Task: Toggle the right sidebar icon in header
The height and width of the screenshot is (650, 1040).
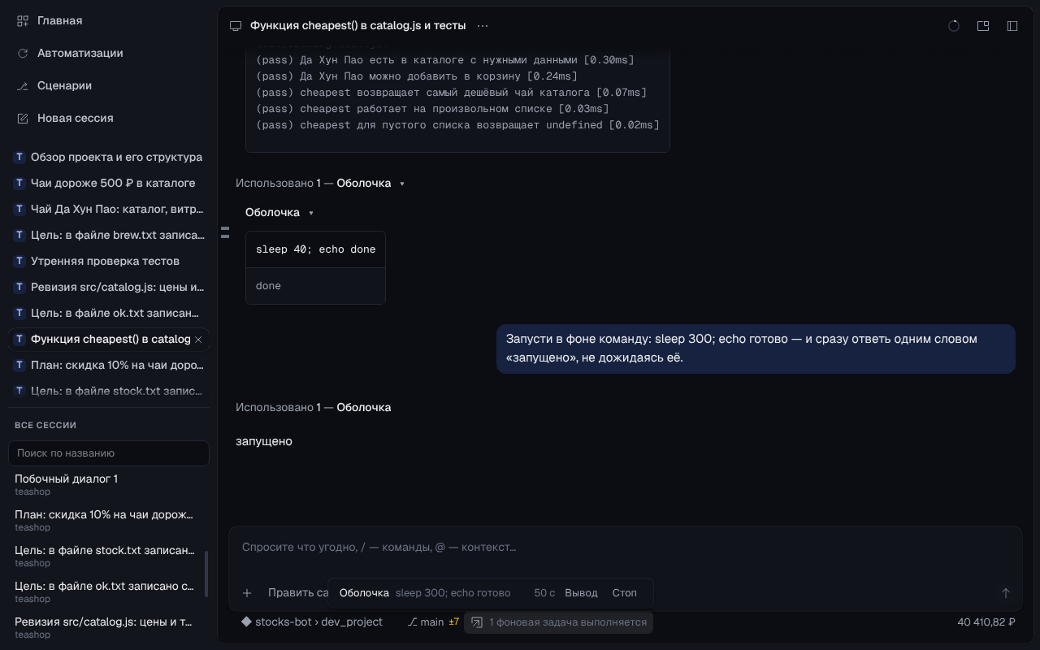Action: pyautogui.click(x=1012, y=26)
